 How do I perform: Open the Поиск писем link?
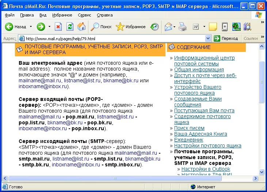(189, 128)
